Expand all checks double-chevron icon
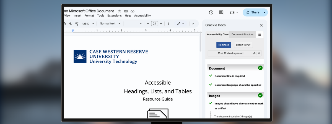Viewport: 332px width, 124px height. click(x=259, y=53)
